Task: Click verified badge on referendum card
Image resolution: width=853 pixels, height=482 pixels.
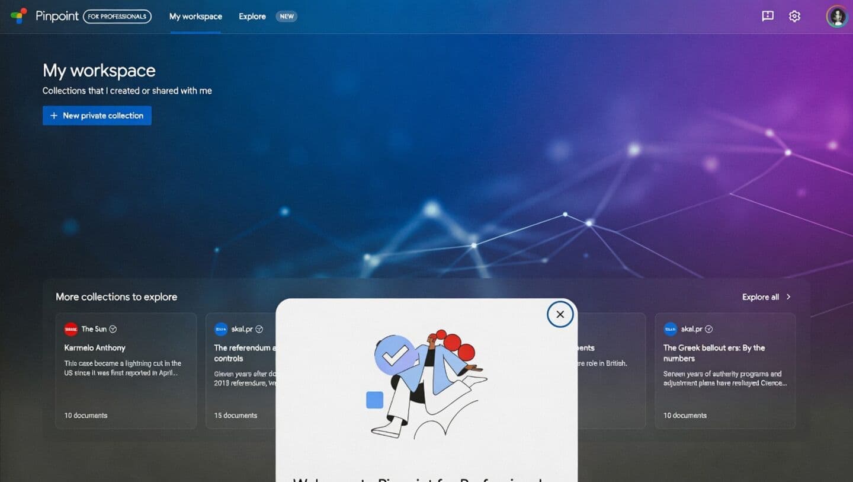Action: click(x=259, y=329)
